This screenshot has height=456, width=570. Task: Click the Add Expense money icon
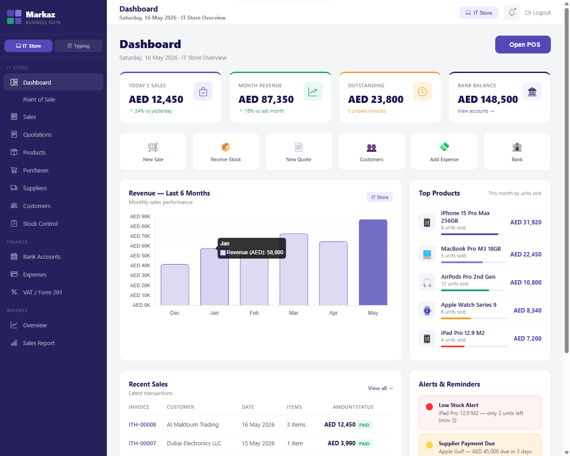[x=444, y=147]
